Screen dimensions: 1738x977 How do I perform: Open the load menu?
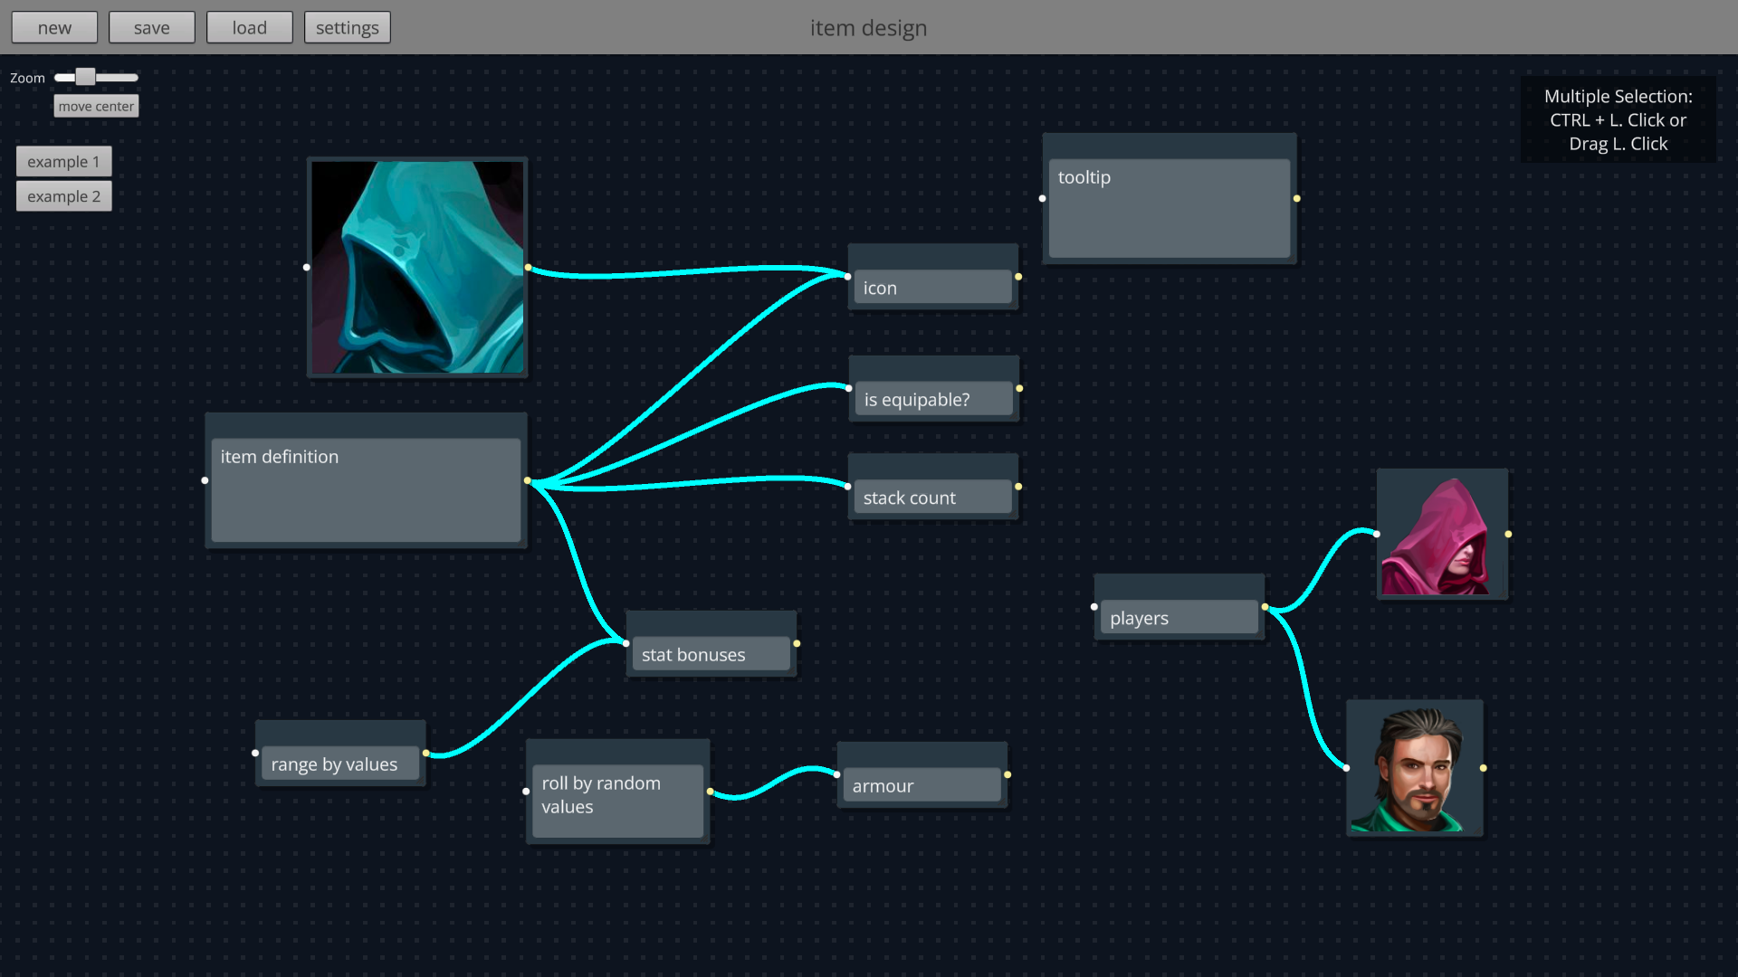[x=249, y=27]
